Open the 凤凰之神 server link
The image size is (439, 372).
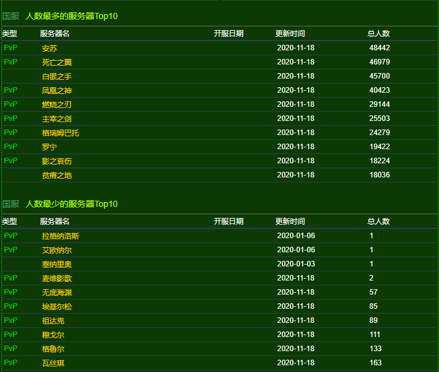57,90
